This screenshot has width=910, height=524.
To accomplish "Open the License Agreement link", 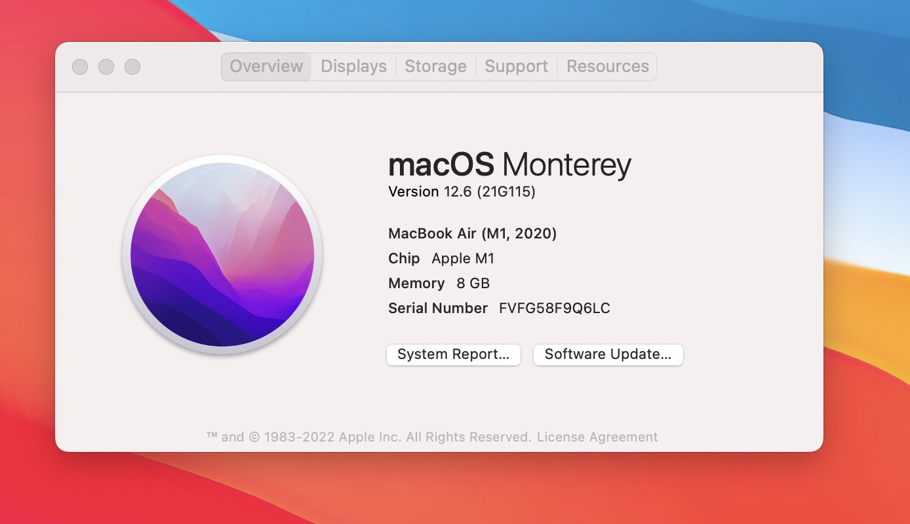I will click(597, 437).
